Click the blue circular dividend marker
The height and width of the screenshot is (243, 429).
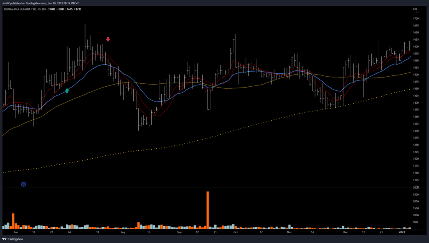[x=23, y=184]
